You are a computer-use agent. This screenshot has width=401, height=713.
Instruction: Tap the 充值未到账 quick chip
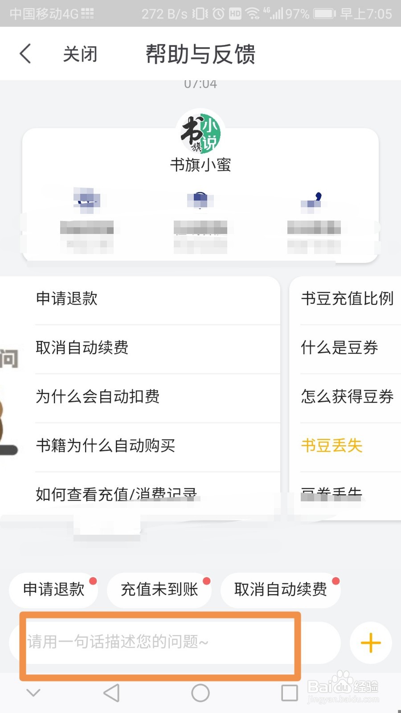pos(159,590)
